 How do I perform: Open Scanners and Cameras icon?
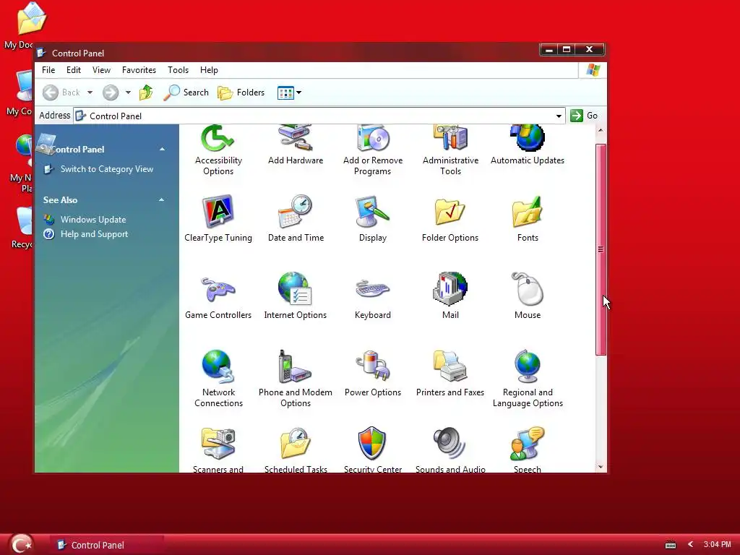218,449
